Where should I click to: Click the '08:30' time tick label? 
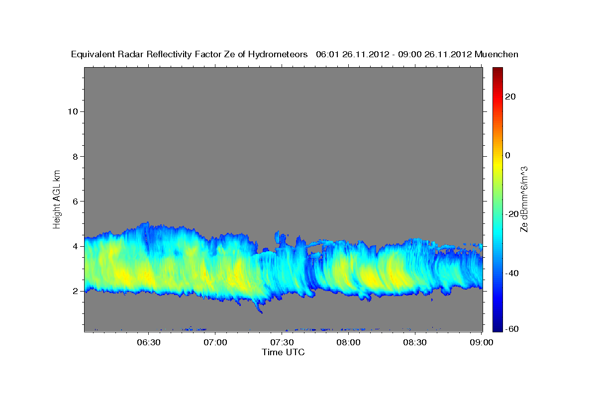pos(415,342)
